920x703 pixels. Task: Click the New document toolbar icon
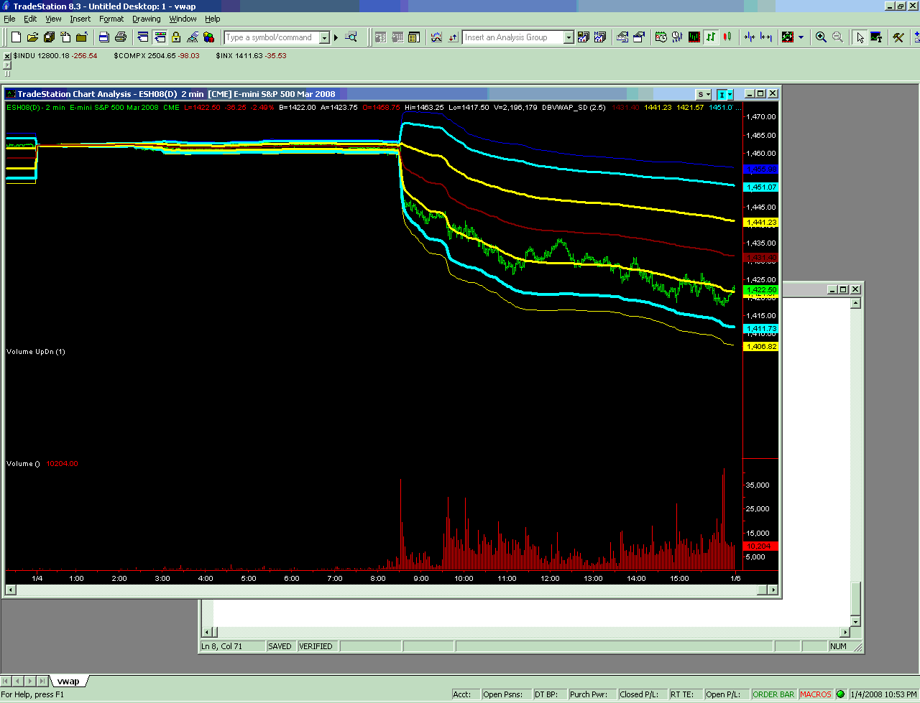click(16, 37)
